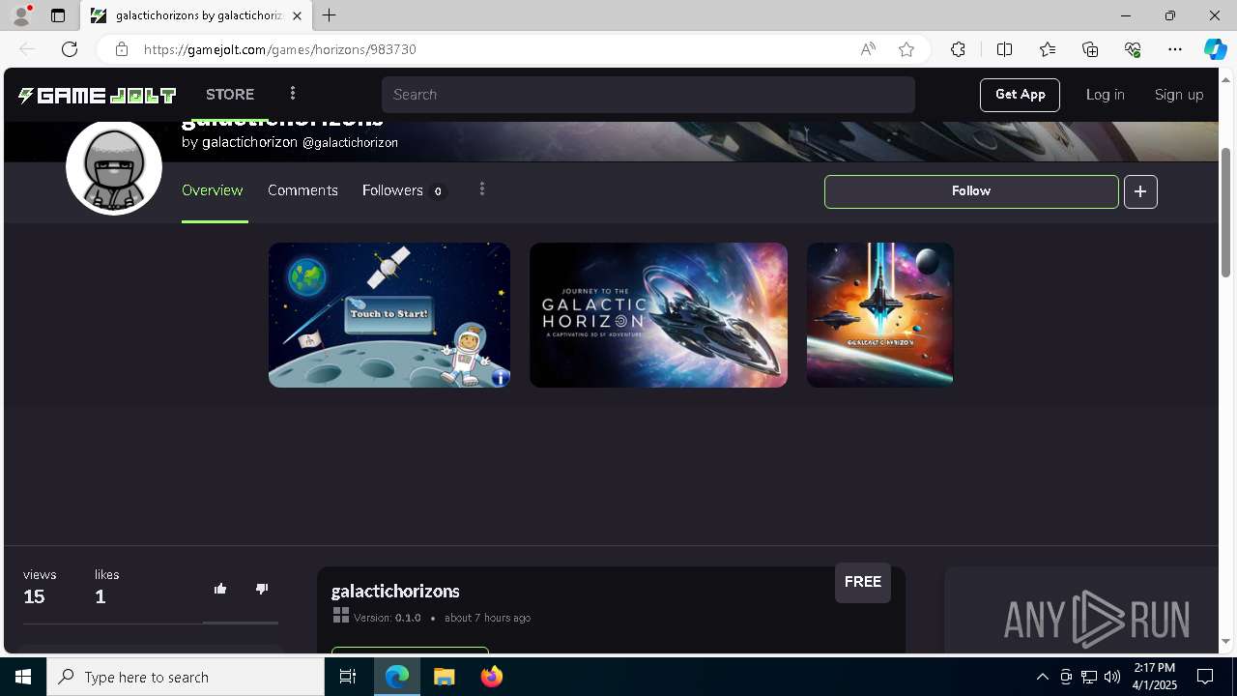Click the Split screen icon
Screen dimensions: 1237x696
1004,49
